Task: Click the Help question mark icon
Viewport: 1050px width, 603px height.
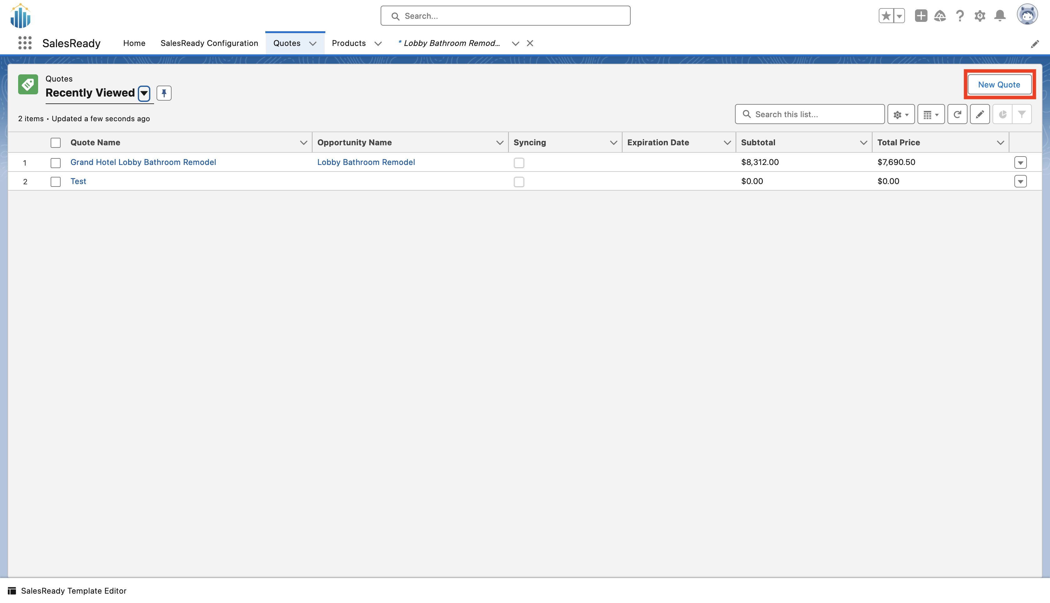Action: pyautogui.click(x=960, y=16)
